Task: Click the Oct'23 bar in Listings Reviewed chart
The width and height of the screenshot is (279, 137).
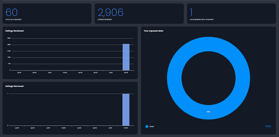Action: coord(126,57)
